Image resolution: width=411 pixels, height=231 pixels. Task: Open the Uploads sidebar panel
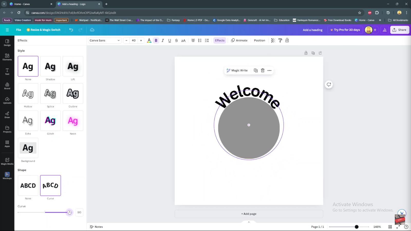point(7,100)
